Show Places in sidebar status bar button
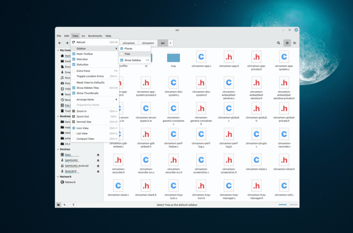The image size is (353, 233). [x=58, y=205]
